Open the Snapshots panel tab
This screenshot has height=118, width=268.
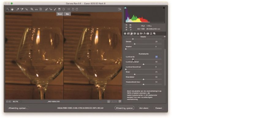(x=154, y=34)
